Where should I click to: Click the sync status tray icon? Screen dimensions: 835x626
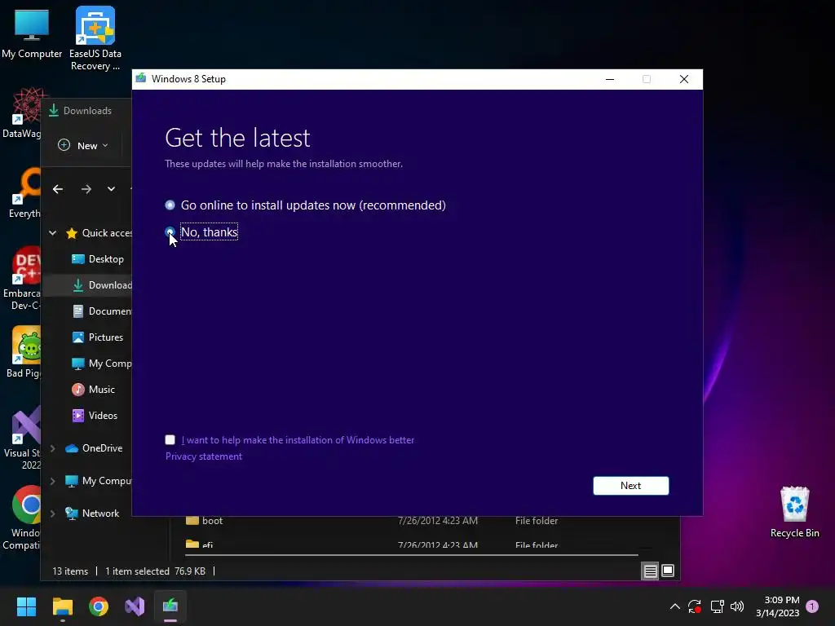click(695, 606)
